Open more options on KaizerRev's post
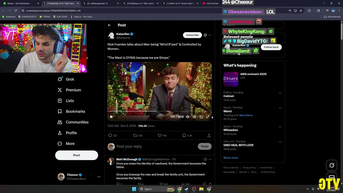The height and width of the screenshot is (193, 343). pos(210,35)
